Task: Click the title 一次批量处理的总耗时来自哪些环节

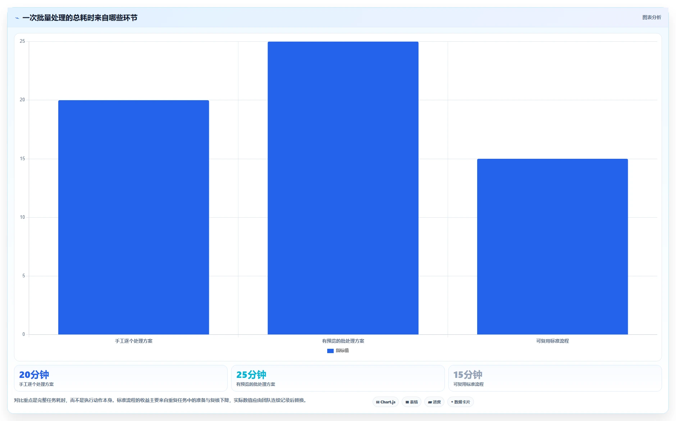Action: coord(80,18)
